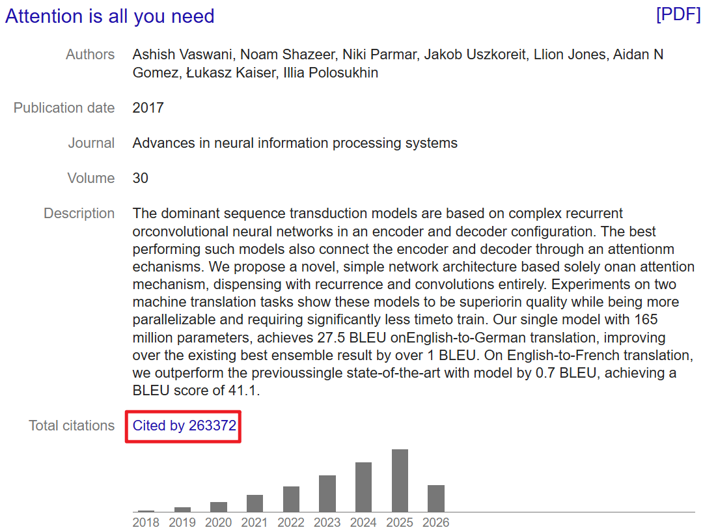Select the 2024 bar in citations chart

[364, 486]
